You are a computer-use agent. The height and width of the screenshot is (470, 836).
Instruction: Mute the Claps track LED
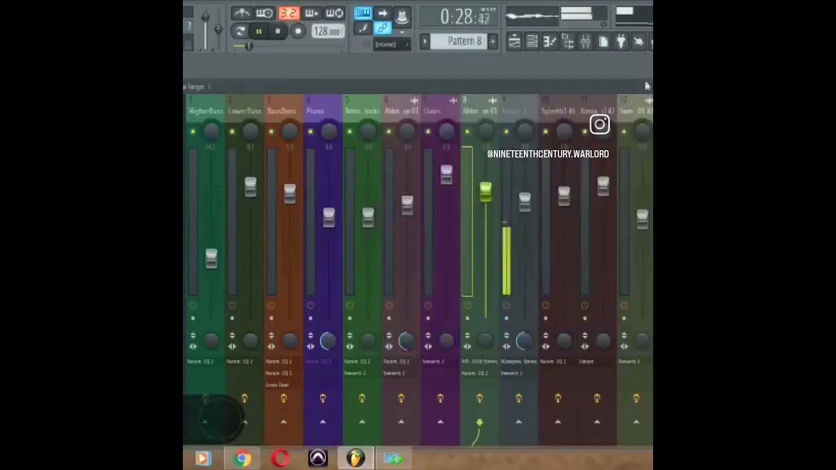(428, 132)
